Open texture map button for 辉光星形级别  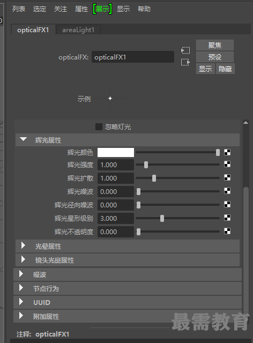pyautogui.click(x=227, y=218)
